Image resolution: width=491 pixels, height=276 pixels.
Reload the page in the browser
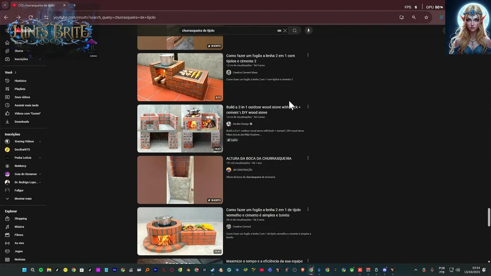31,17
